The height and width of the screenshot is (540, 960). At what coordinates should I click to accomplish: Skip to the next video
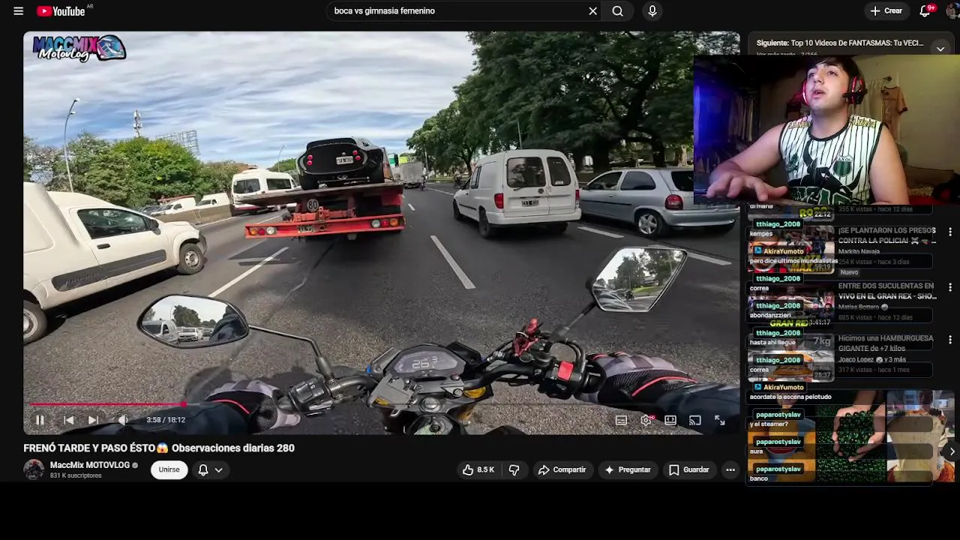(93, 420)
